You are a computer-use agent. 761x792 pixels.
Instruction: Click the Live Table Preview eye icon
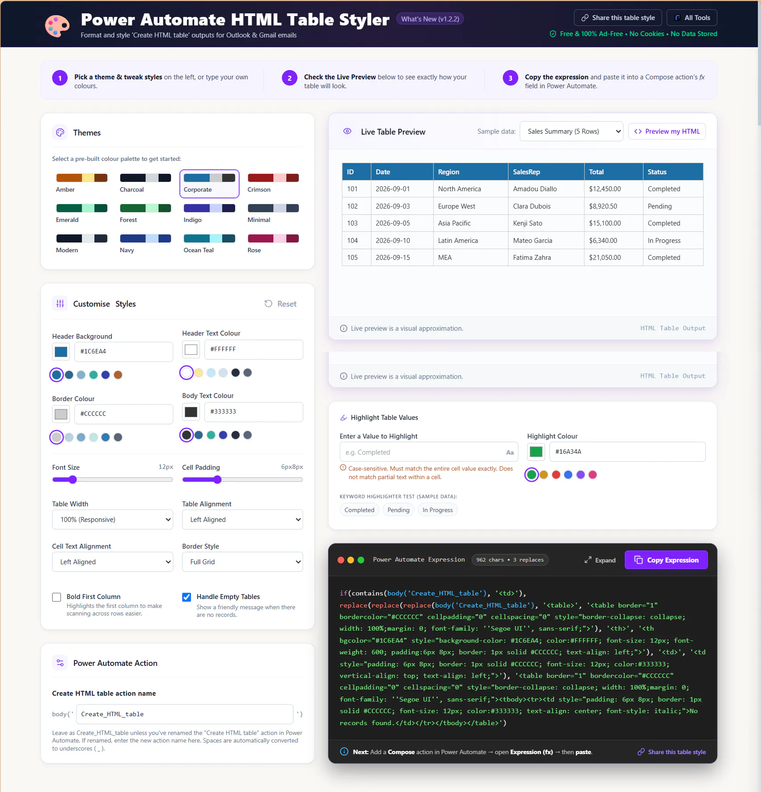(347, 131)
